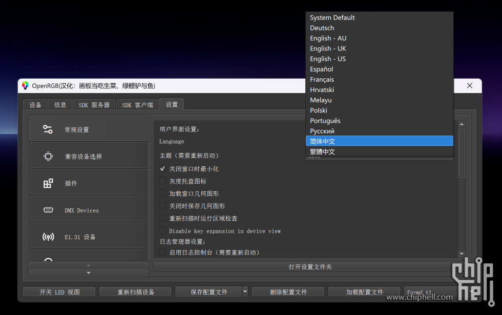Click the OpenRGB app logo in title bar

[x=25, y=85]
